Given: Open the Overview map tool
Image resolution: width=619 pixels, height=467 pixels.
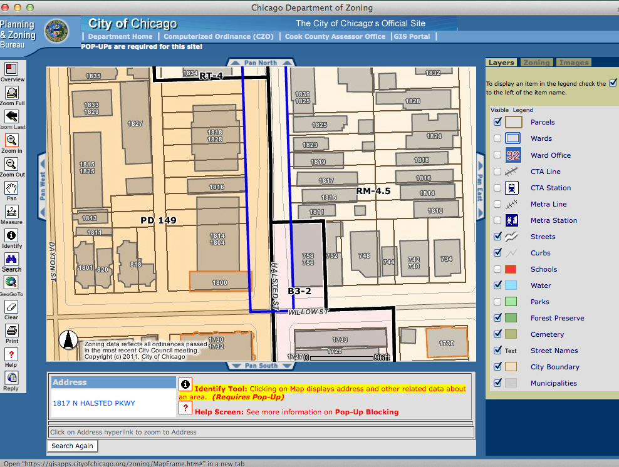Looking at the screenshot, I should tap(11, 69).
